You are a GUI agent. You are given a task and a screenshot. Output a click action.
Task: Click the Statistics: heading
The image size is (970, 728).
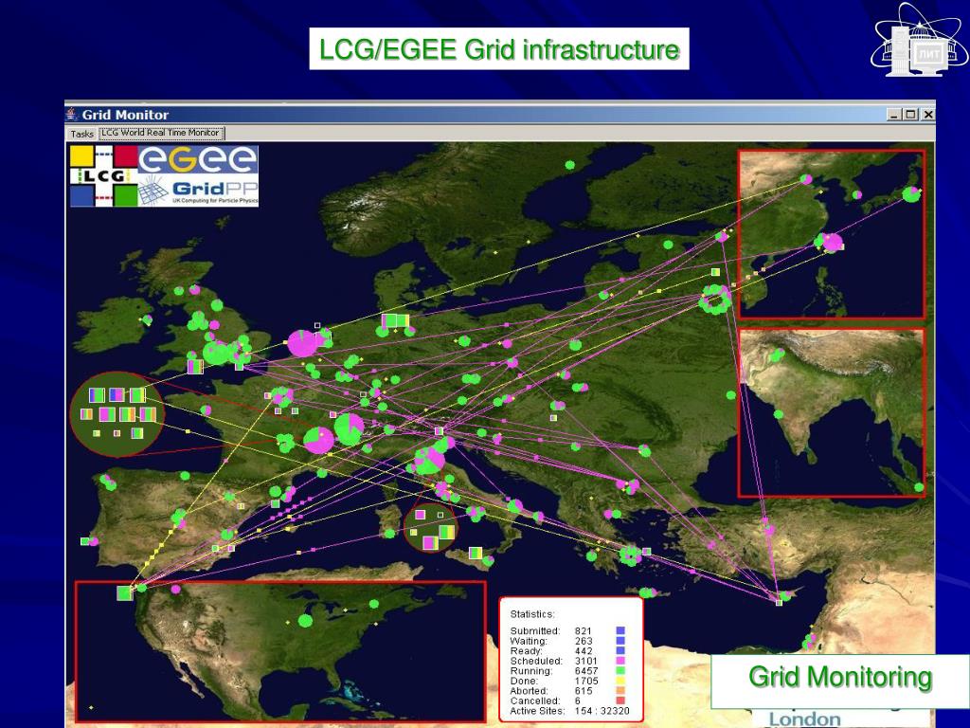click(532, 614)
